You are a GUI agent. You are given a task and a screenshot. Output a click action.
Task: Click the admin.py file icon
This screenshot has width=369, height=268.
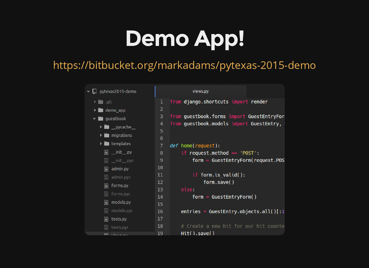pos(106,169)
